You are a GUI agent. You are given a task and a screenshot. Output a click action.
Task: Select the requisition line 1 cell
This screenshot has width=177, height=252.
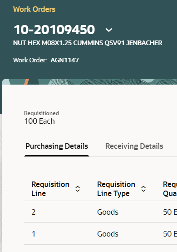(x=33, y=234)
